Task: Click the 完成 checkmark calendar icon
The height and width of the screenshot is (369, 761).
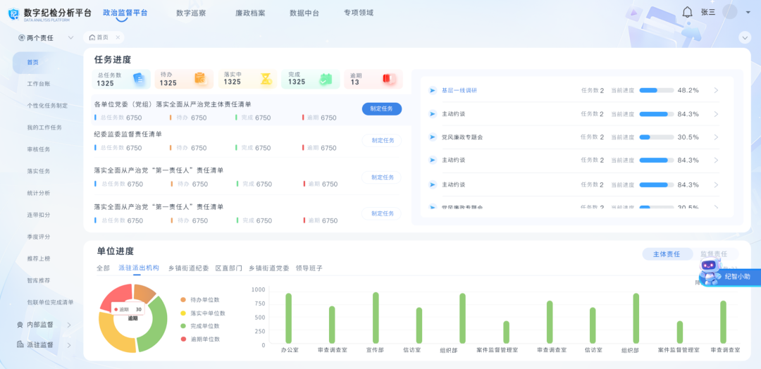Action: (325, 79)
